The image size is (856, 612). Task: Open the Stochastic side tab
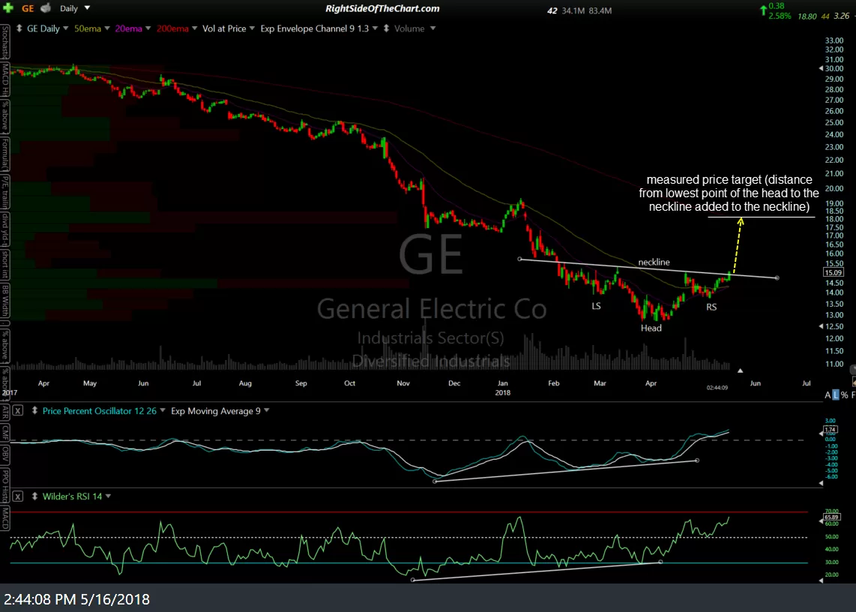(x=4, y=42)
